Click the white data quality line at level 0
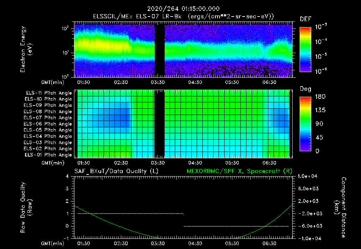Viewport: 361px width, 249px height. point(236,226)
